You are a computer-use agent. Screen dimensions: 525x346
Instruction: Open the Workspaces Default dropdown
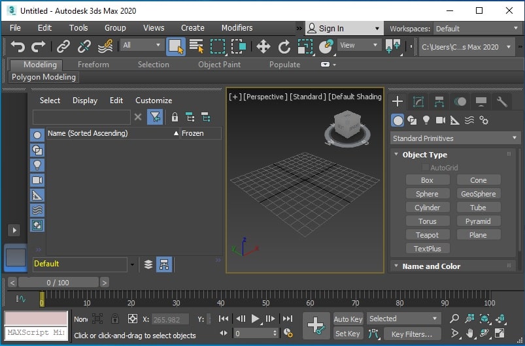pos(477,29)
